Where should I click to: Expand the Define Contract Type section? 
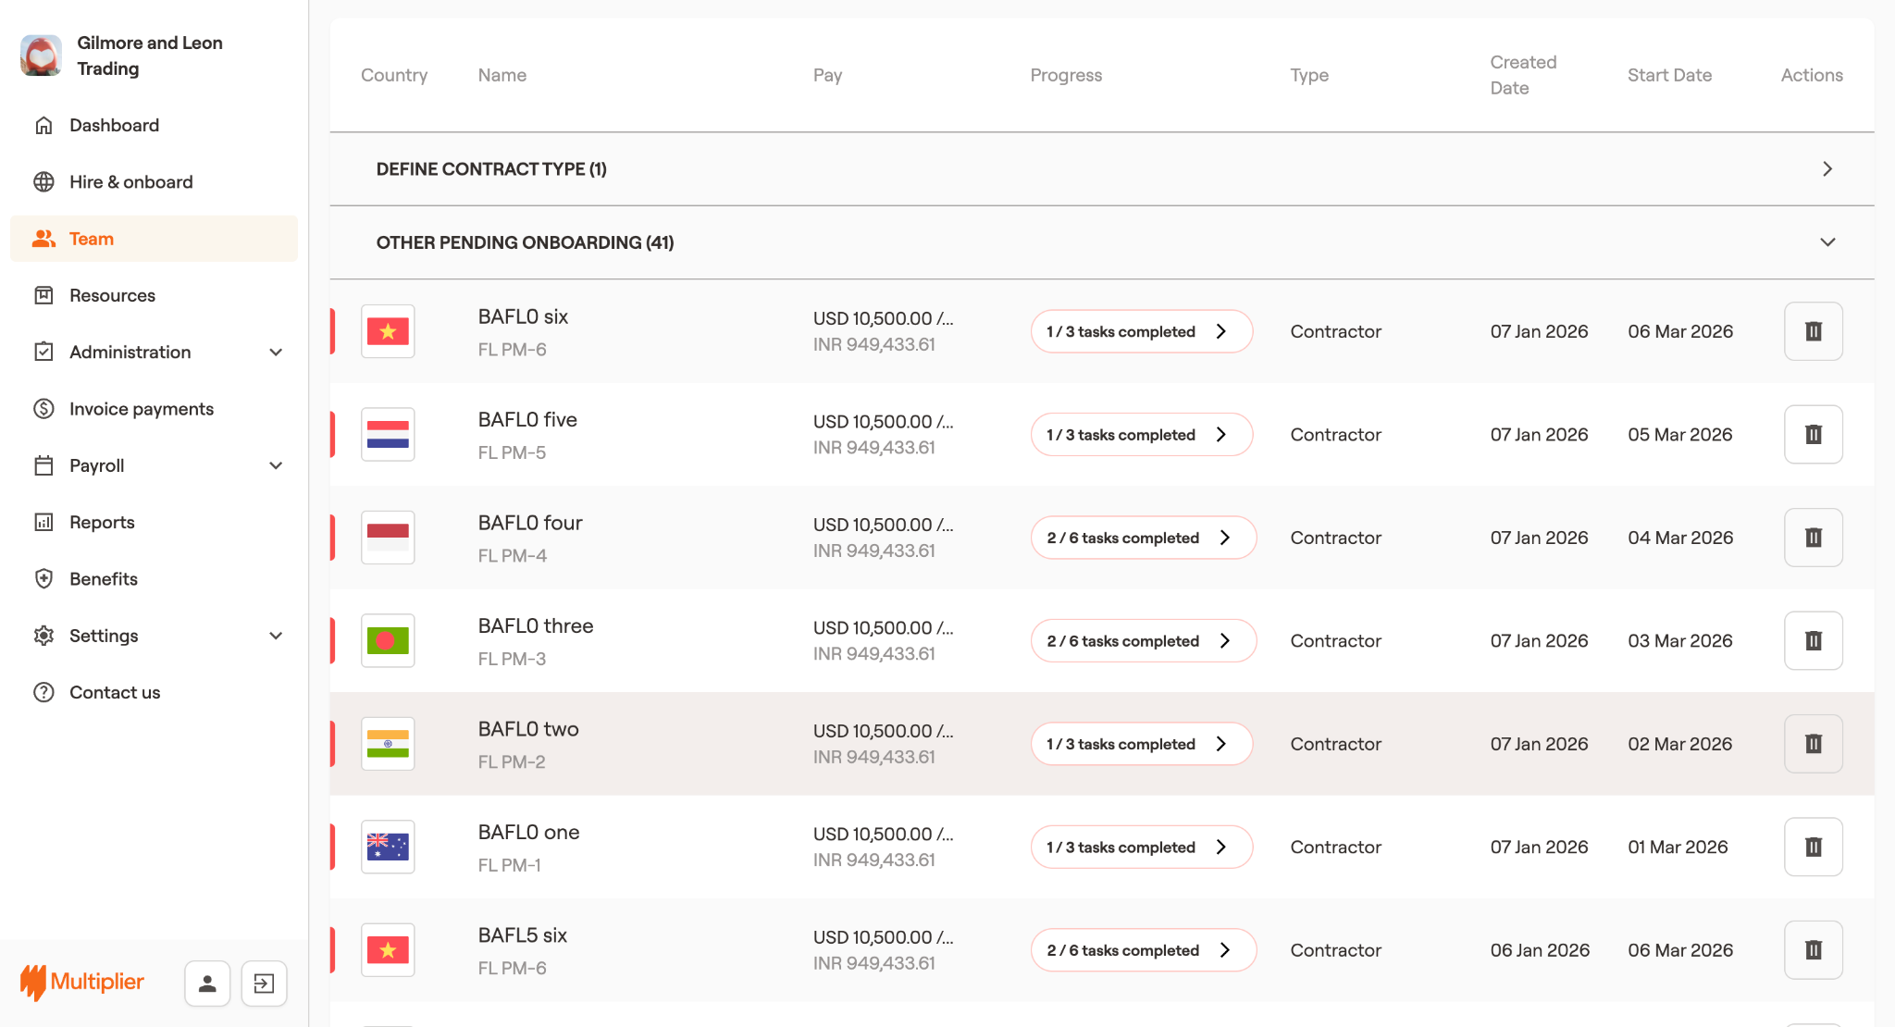1827,168
